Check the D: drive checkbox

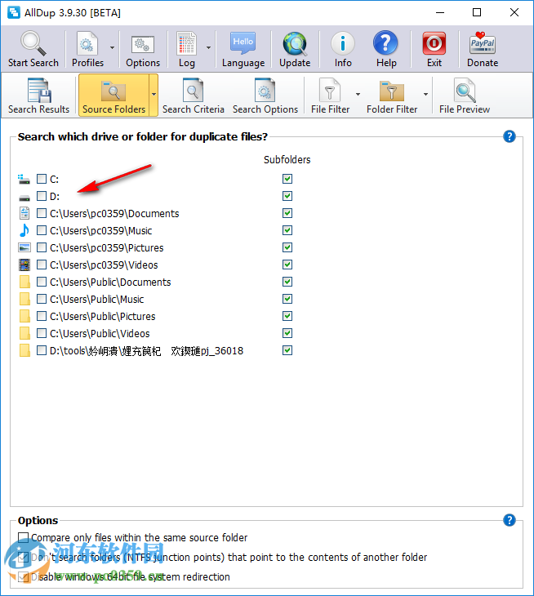click(x=42, y=196)
